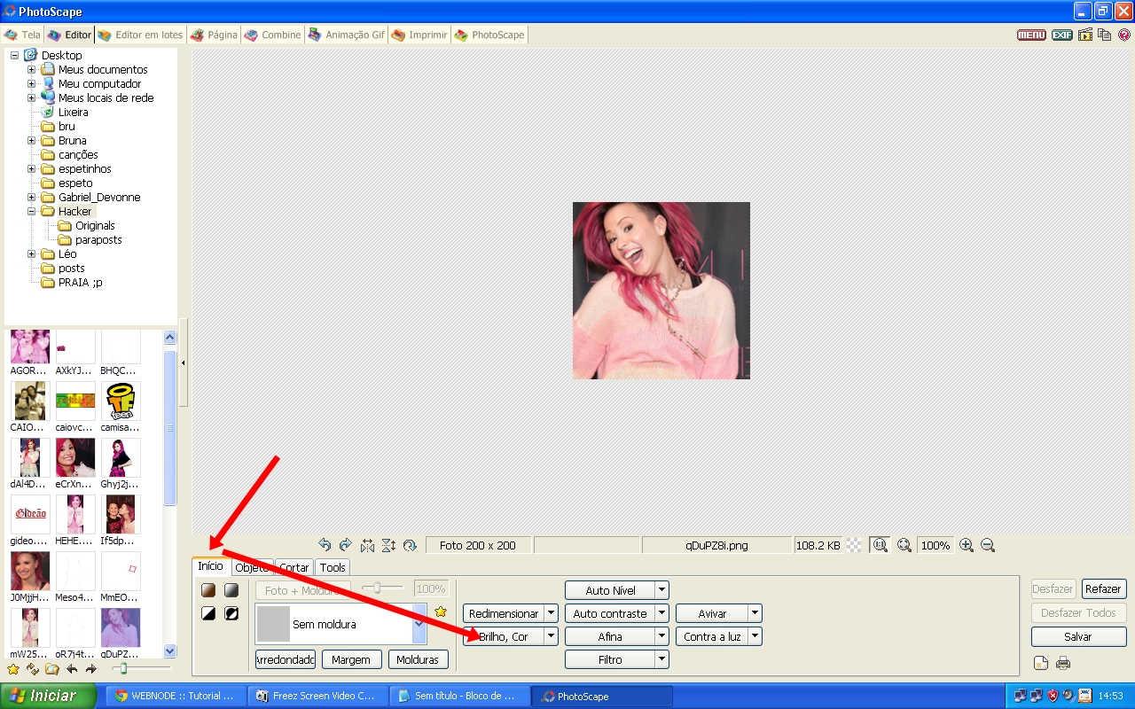Click the Redimensionar button

(503, 613)
